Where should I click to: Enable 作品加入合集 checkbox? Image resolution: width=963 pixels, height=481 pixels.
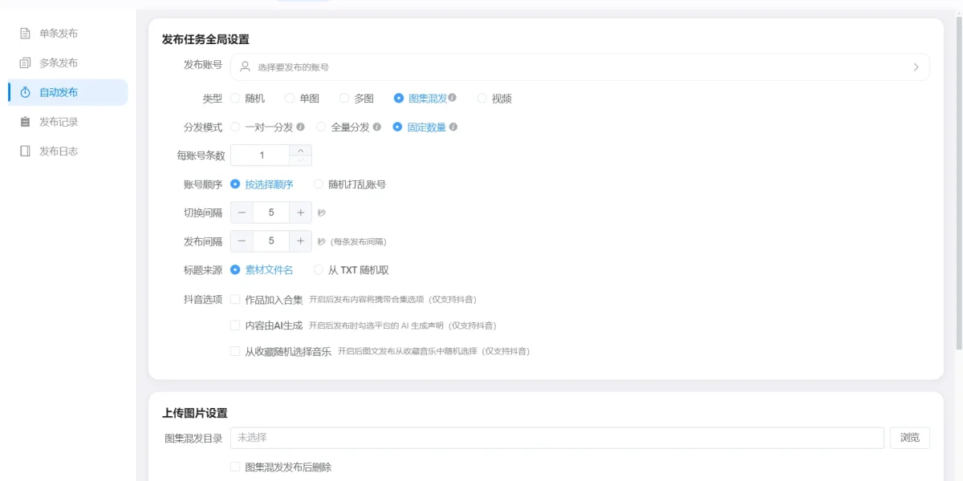[235, 299]
